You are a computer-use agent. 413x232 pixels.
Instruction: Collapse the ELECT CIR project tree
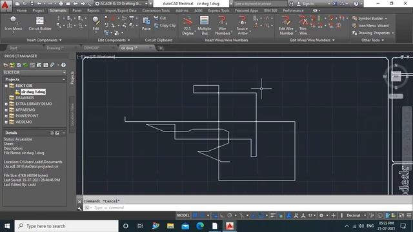pos(6,86)
